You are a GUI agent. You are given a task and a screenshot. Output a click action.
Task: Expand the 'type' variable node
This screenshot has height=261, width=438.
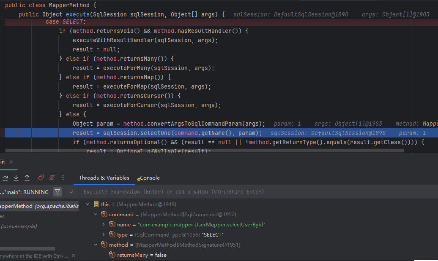[x=103, y=234]
